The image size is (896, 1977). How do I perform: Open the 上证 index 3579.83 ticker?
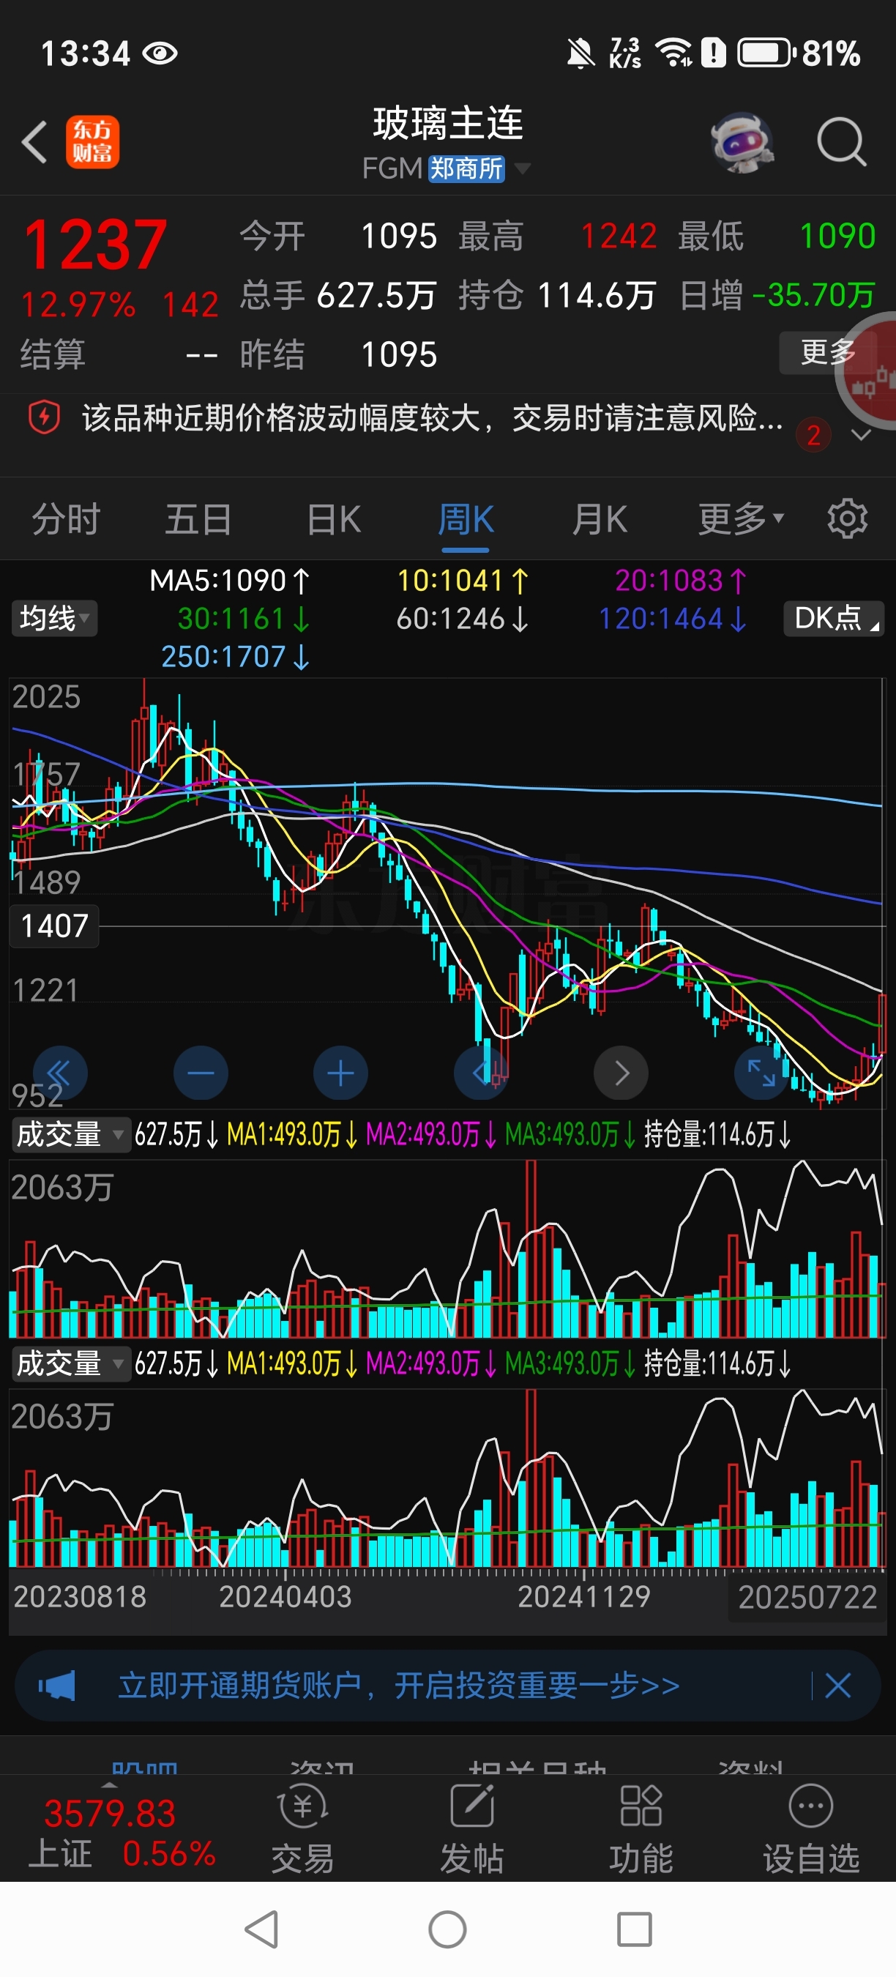[x=123, y=1833]
